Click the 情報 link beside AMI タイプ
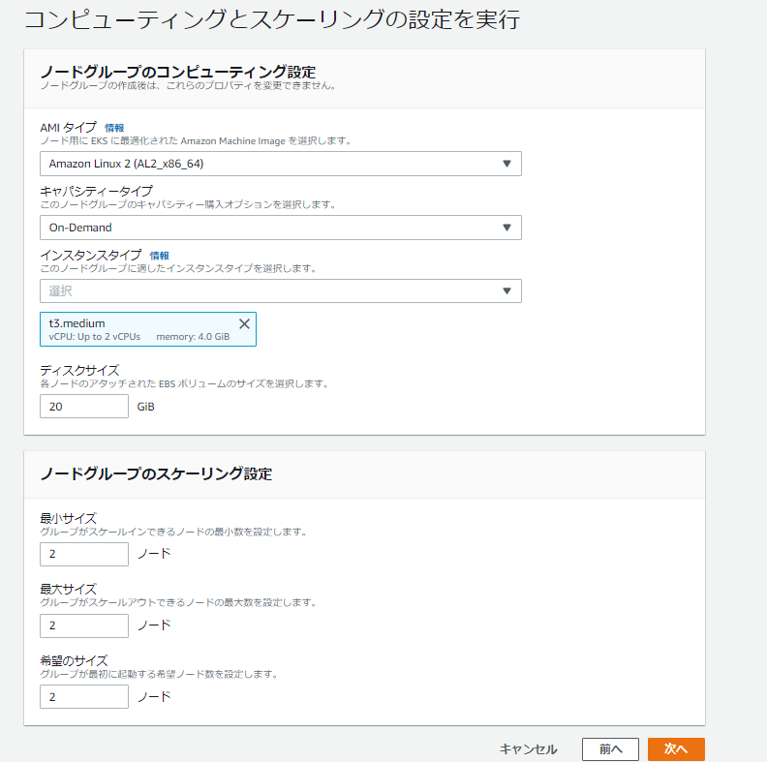The image size is (767, 762). pyautogui.click(x=114, y=128)
